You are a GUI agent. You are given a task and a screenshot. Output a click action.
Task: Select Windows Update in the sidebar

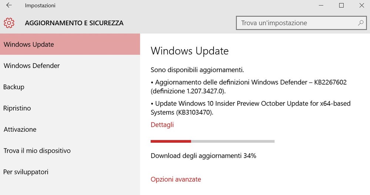[70, 44]
